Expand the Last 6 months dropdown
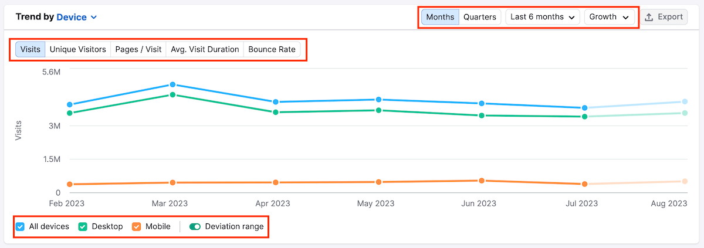 pos(542,17)
